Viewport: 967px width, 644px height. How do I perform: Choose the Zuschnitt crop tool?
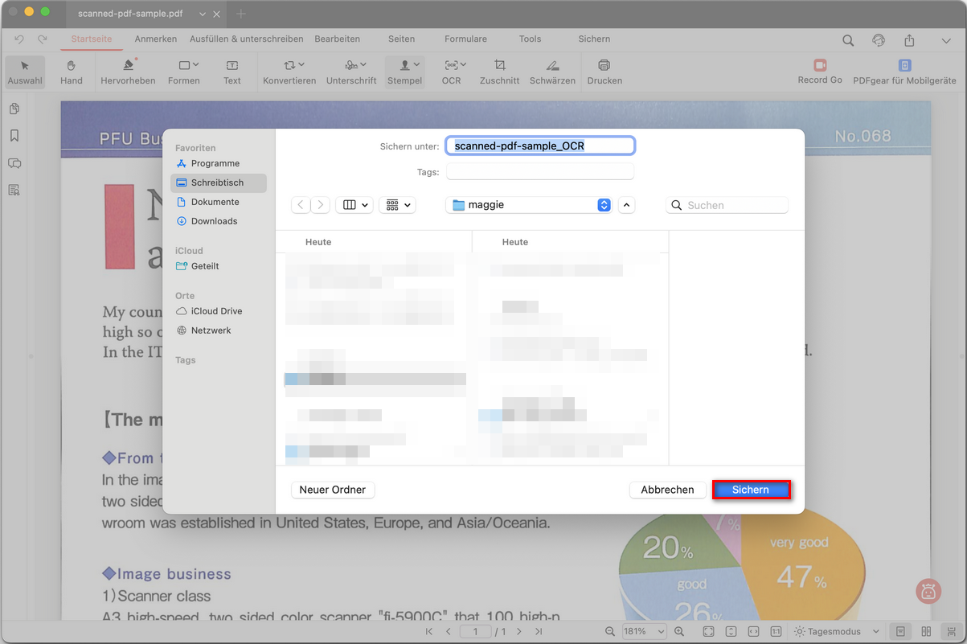point(499,65)
